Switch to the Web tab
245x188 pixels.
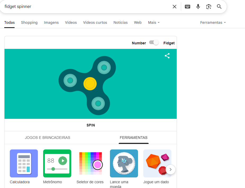138,23
